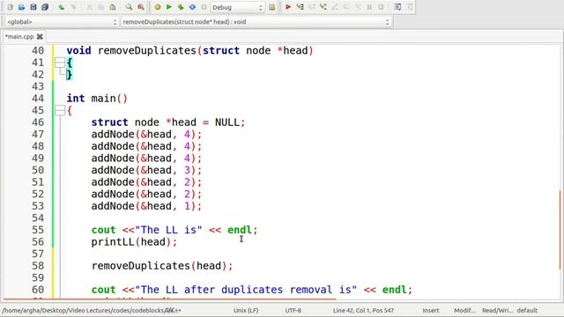Click Run to cursor debug icon
The height and width of the screenshot is (317, 564).
tap(300, 7)
